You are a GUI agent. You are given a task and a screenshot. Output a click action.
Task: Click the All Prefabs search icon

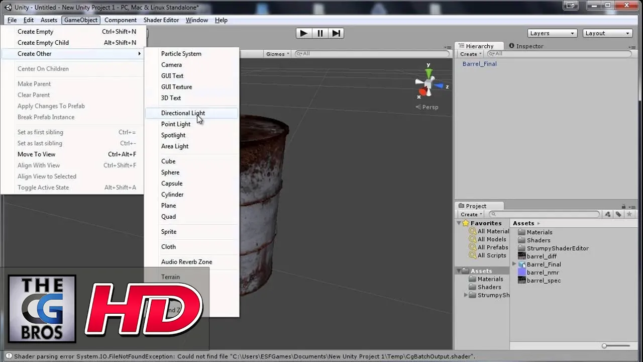pos(472,247)
